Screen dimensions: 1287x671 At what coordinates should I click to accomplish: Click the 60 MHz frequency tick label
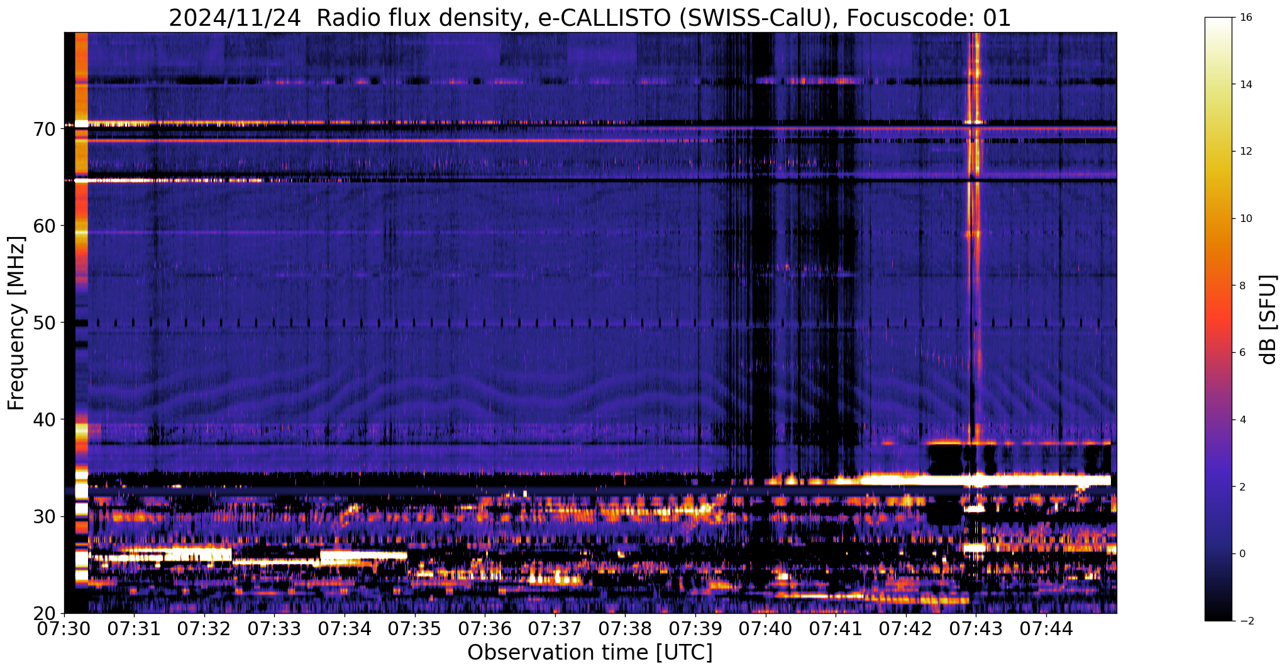click(x=45, y=226)
